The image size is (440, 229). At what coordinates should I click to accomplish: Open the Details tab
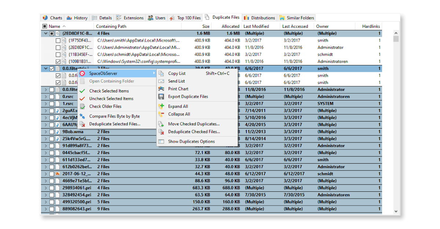click(x=102, y=18)
